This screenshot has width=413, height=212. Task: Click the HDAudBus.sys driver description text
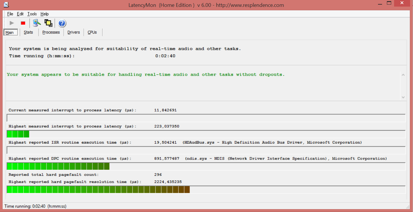(x=272, y=142)
